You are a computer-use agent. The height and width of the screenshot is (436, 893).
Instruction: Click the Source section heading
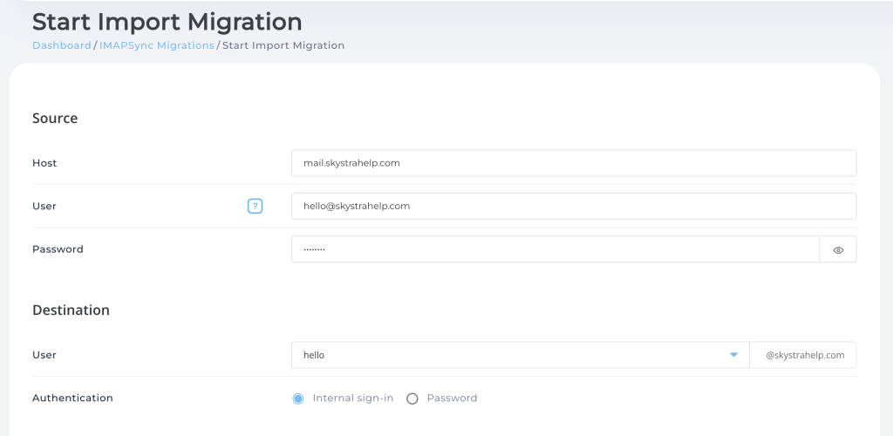click(x=55, y=119)
